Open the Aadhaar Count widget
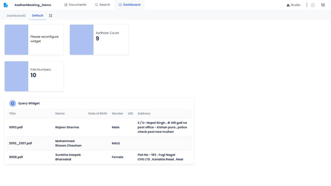 (99, 40)
